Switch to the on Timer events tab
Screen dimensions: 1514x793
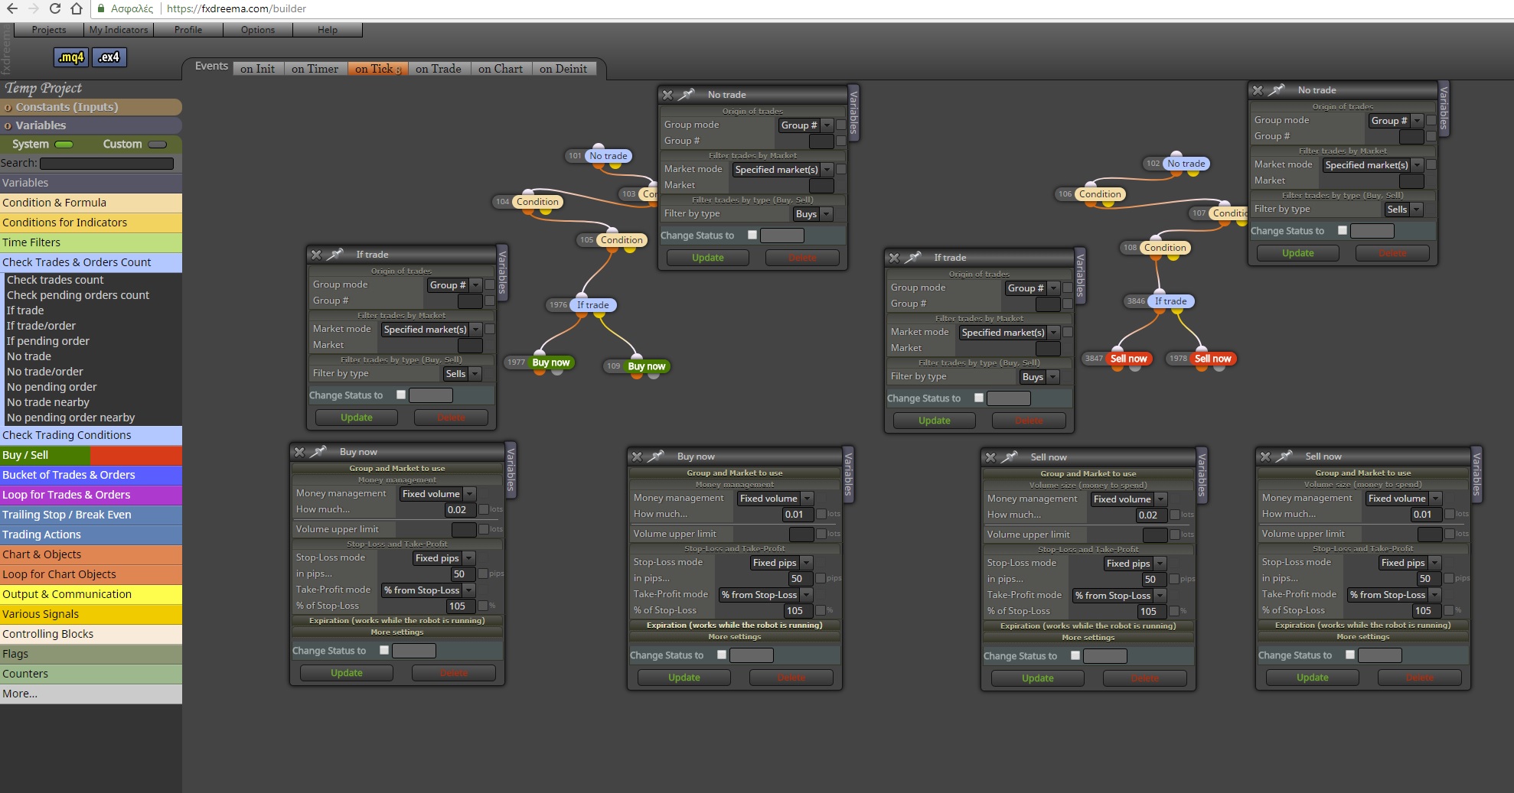[x=315, y=69]
